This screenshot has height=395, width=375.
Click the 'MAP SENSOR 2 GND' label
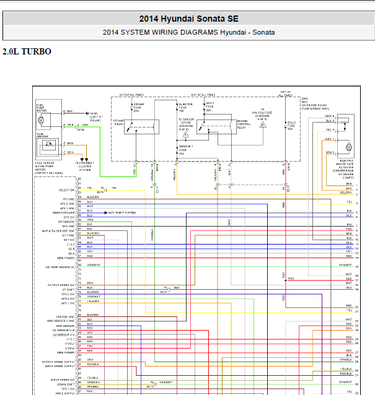click(61, 321)
